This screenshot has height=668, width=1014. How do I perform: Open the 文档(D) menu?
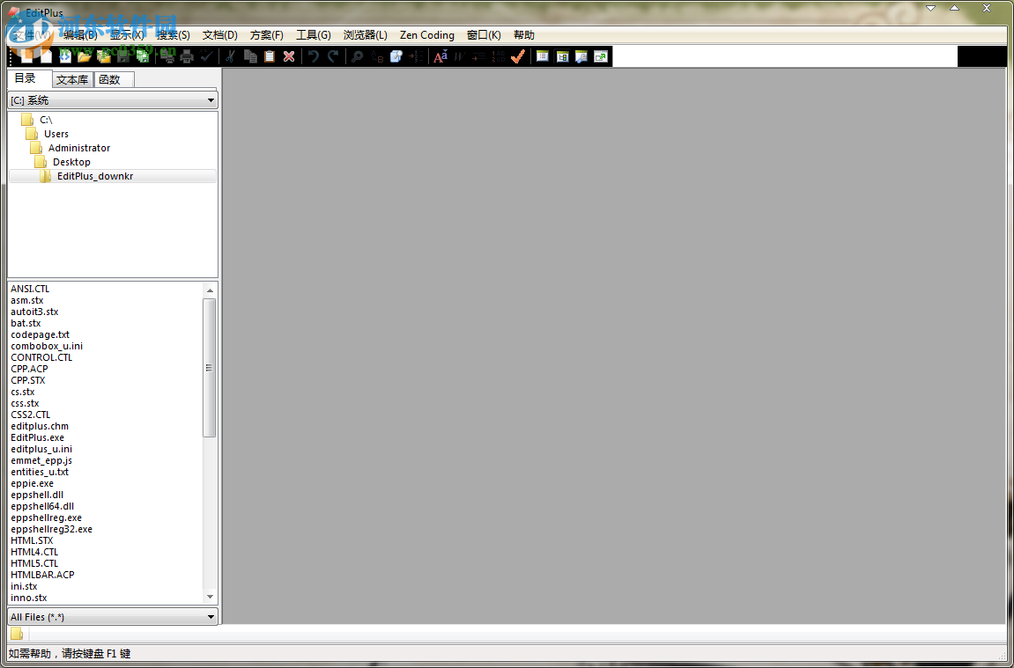click(x=220, y=35)
